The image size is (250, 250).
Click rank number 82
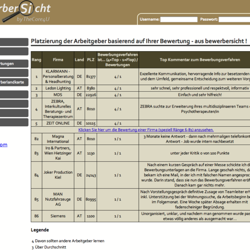(37, 139)
